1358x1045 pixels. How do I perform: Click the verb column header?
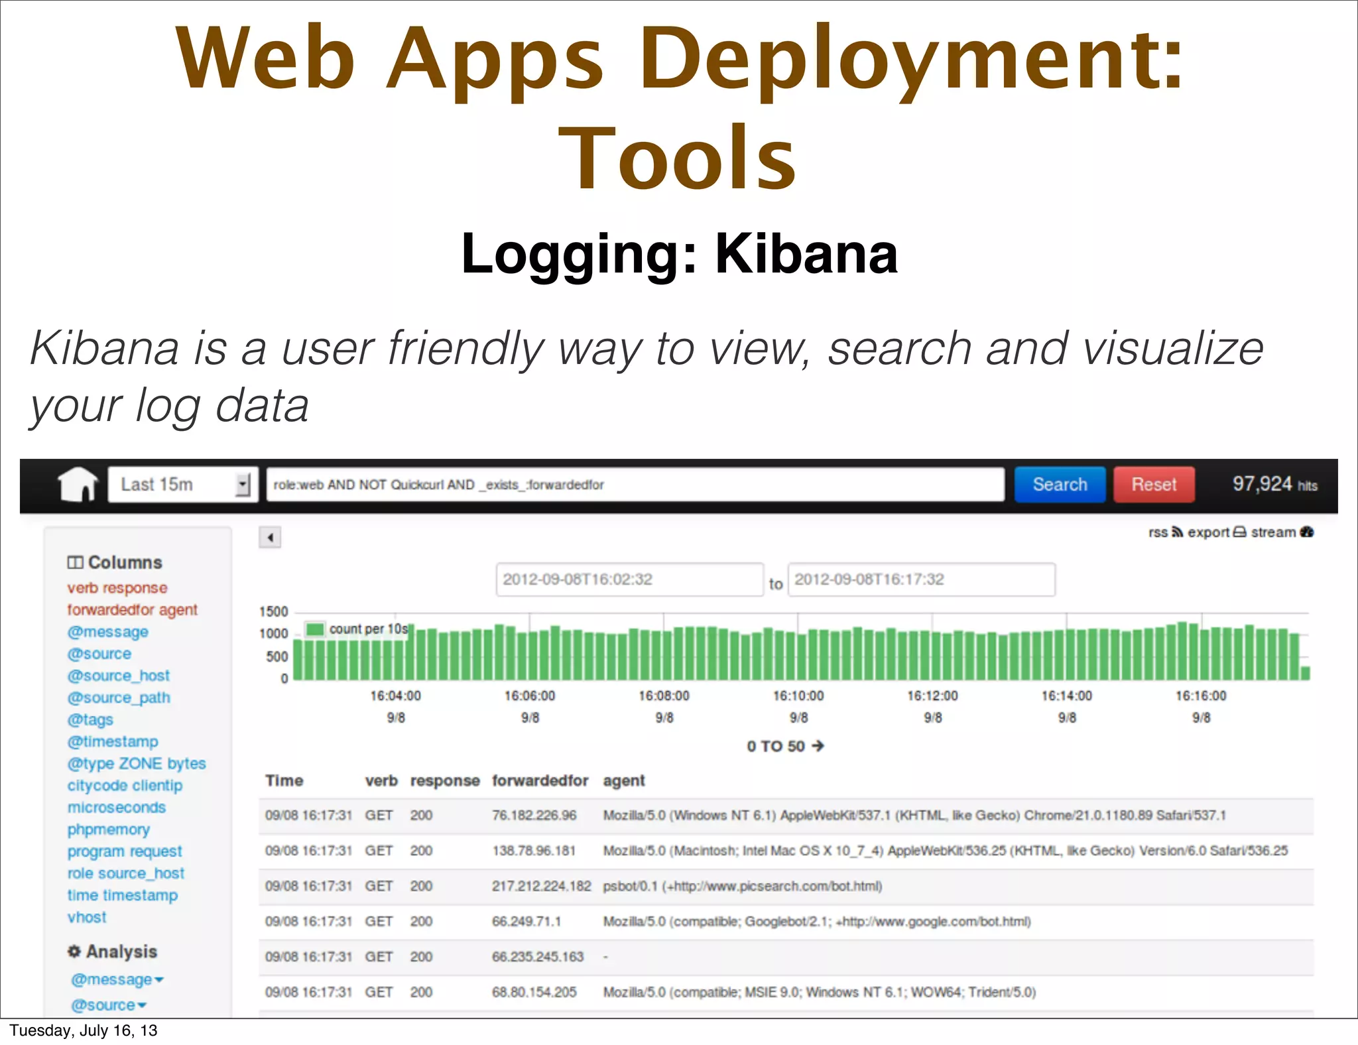click(x=381, y=780)
